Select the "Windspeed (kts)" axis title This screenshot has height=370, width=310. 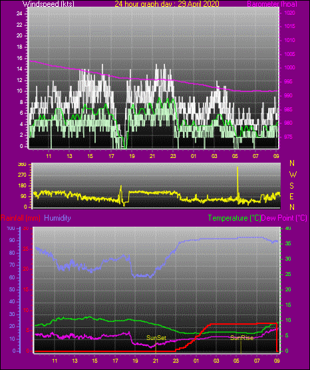click(x=49, y=4)
